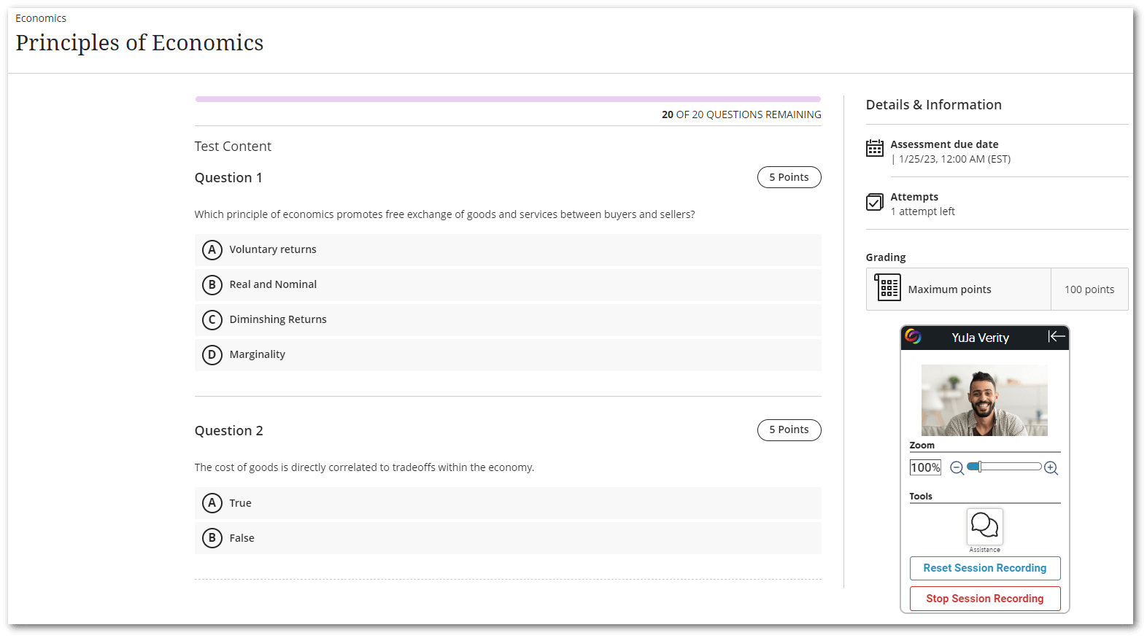Collapse the YuJa Verity panel
Screen dimensions: 1147x638
point(1056,336)
